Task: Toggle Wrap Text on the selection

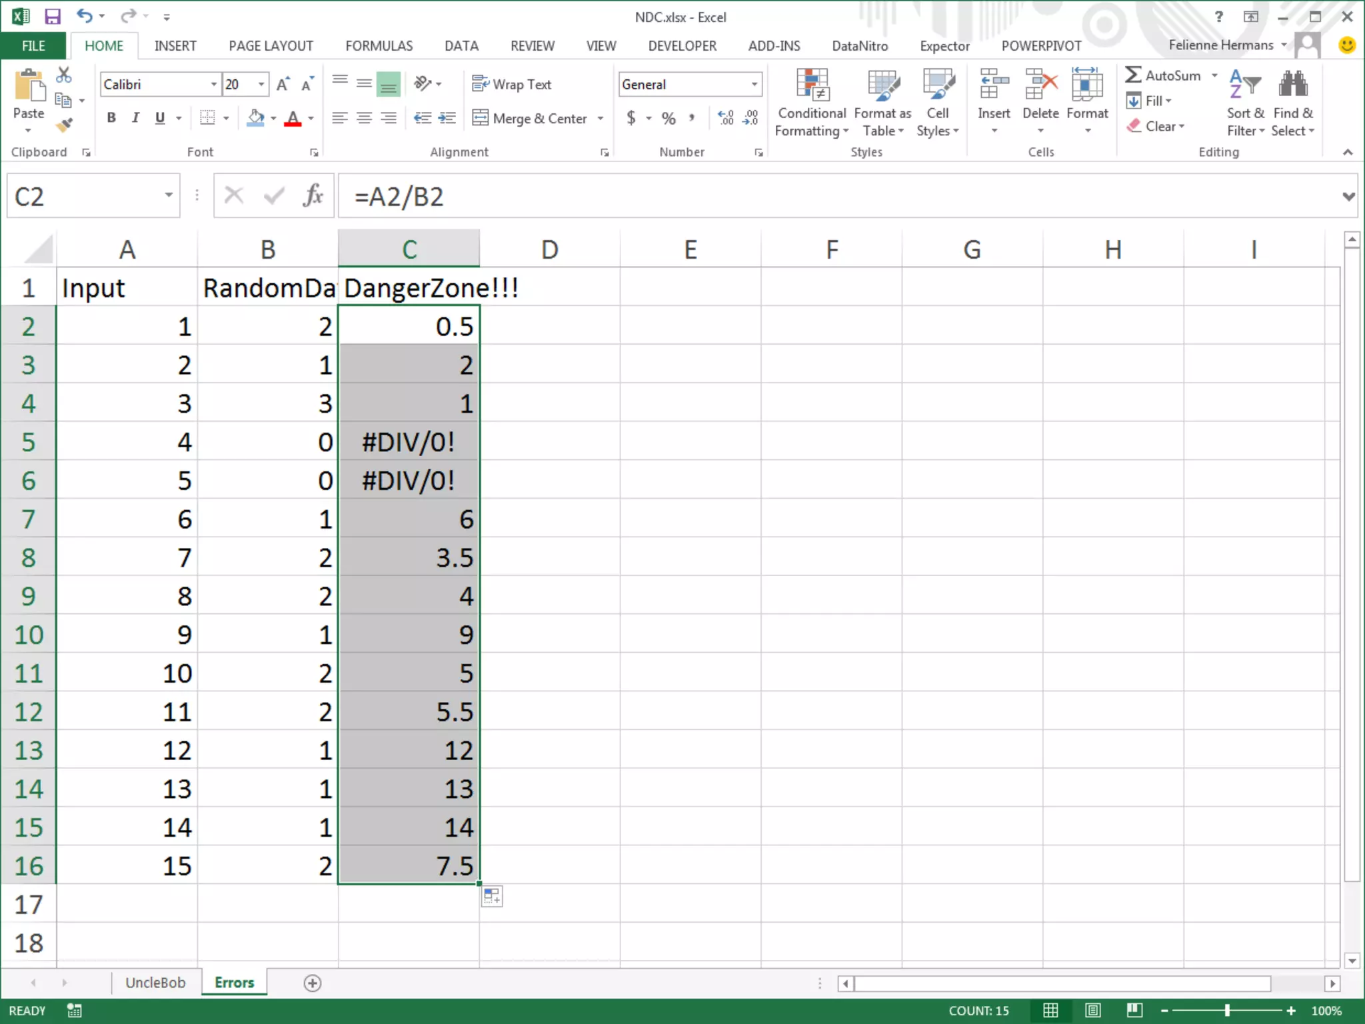Action: click(x=512, y=84)
